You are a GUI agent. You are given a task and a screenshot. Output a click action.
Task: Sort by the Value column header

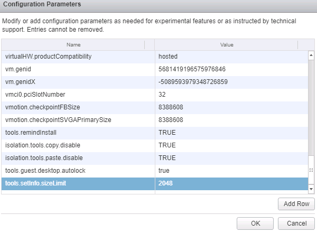[x=226, y=45]
